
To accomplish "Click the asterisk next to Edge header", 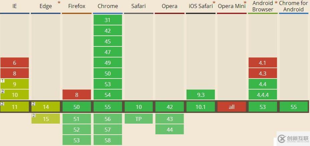I will pyautogui.click(x=59, y=3).
